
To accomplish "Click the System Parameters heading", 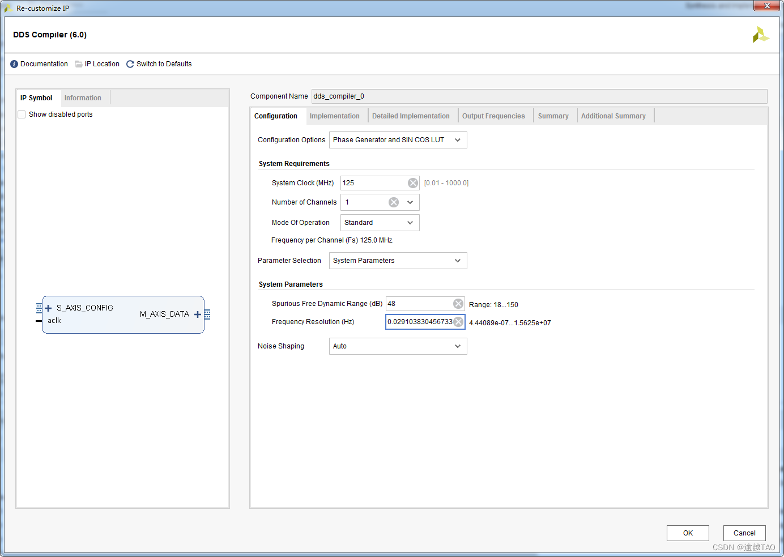I will 291,284.
